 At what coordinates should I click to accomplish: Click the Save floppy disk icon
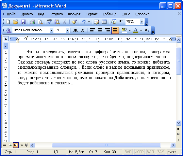[x=23, y=22]
